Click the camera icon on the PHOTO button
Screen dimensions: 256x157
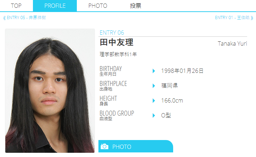(x=104, y=146)
